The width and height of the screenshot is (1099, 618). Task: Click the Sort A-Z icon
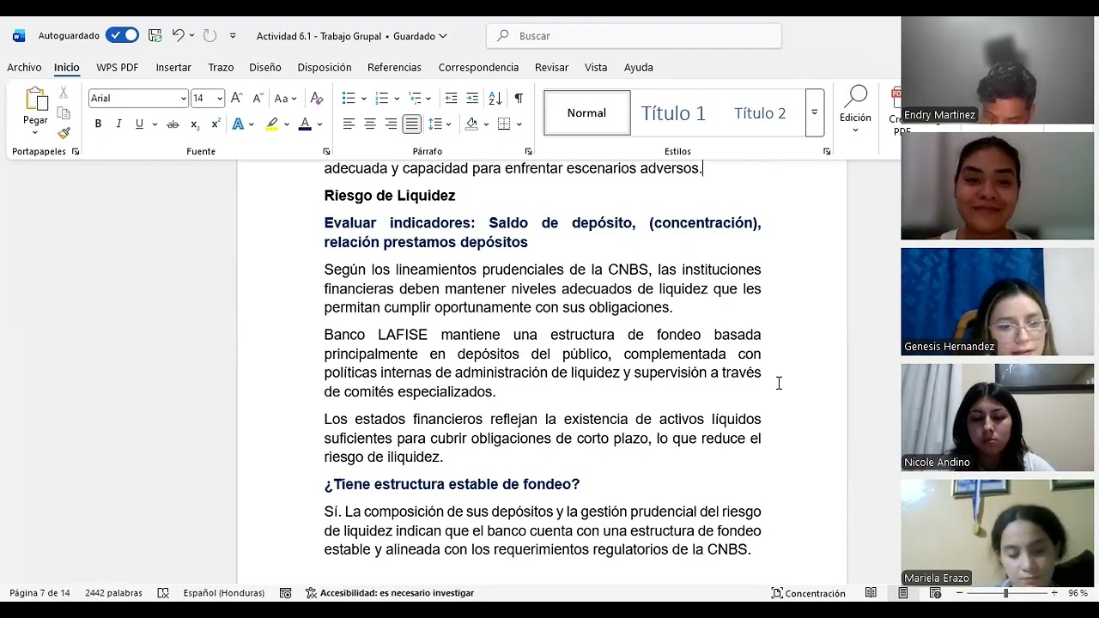(495, 98)
